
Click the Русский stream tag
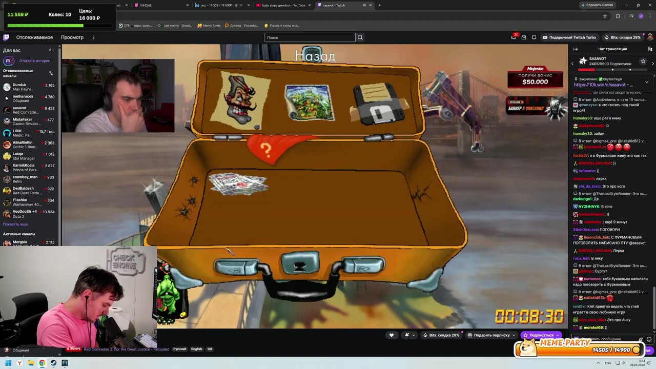click(180, 349)
